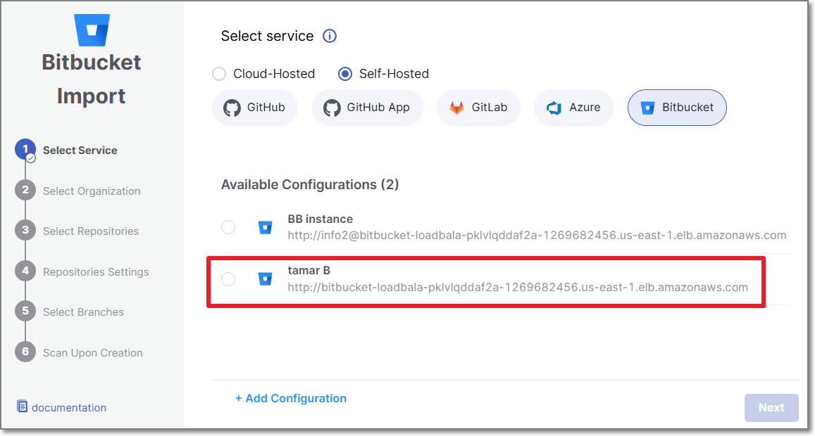Open step 3 Select Repositories
The image size is (815, 436).
[90, 231]
